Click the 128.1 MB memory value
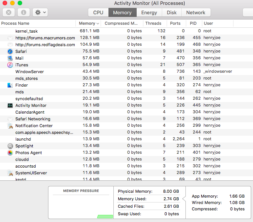This screenshot has width=253, height=222. tap(90, 37)
